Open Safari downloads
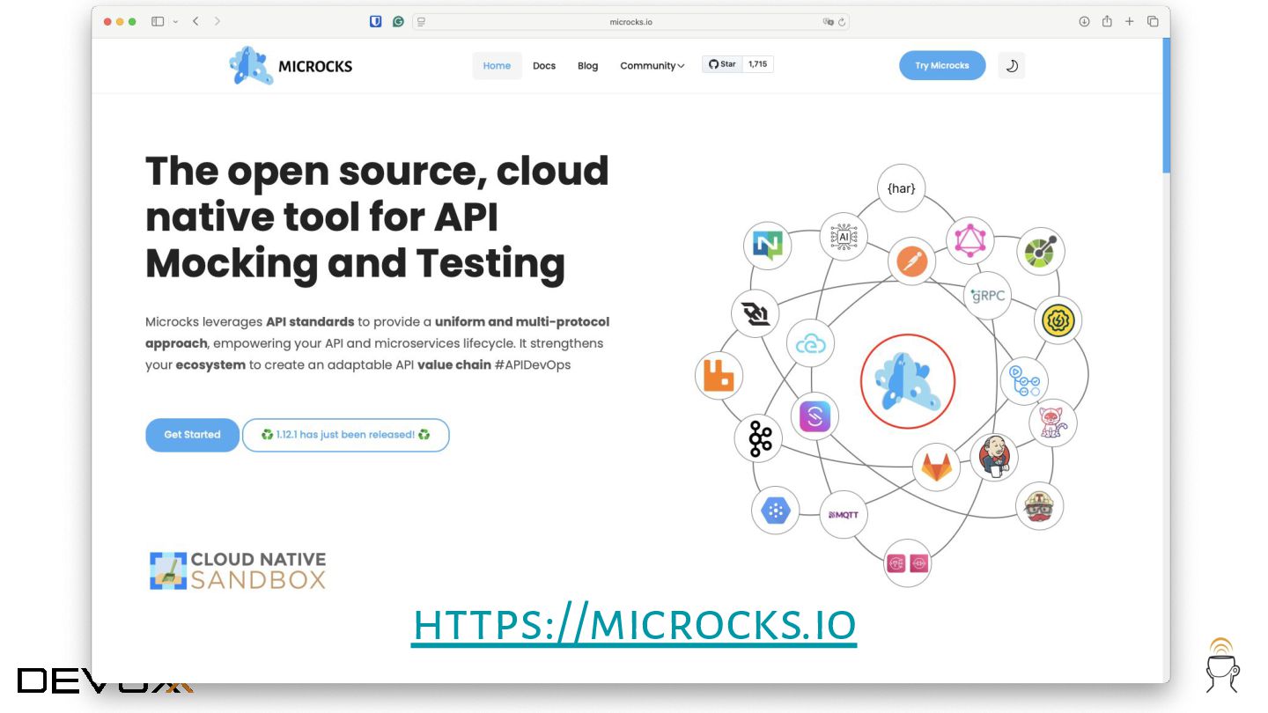The height and width of the screenshot is (713, 1268). coord(1084,21)
